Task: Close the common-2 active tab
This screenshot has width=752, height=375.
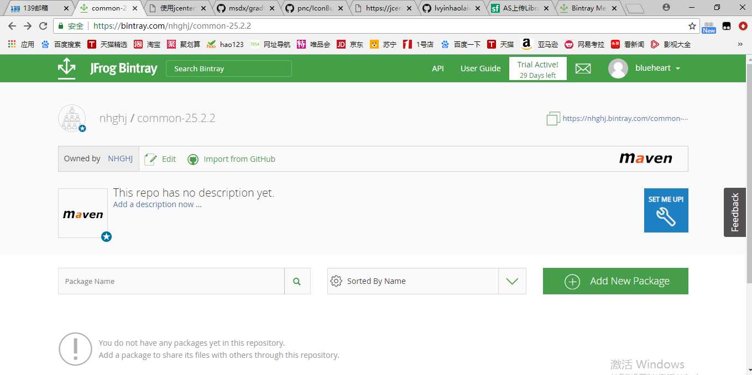Action: tap(134, 8)
